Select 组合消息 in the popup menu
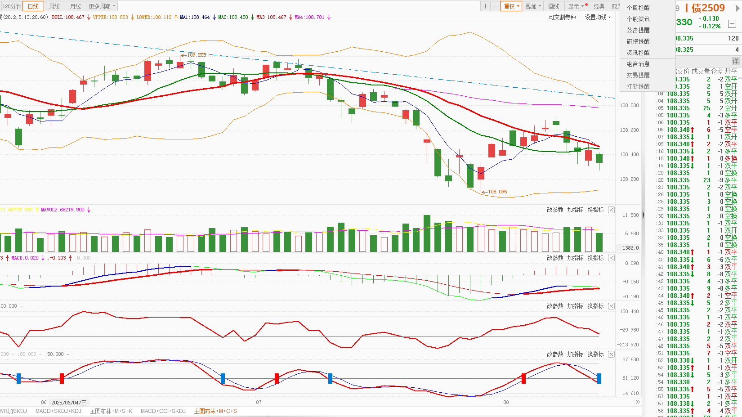This screenshot has height=417, width=742. (638, 64)
